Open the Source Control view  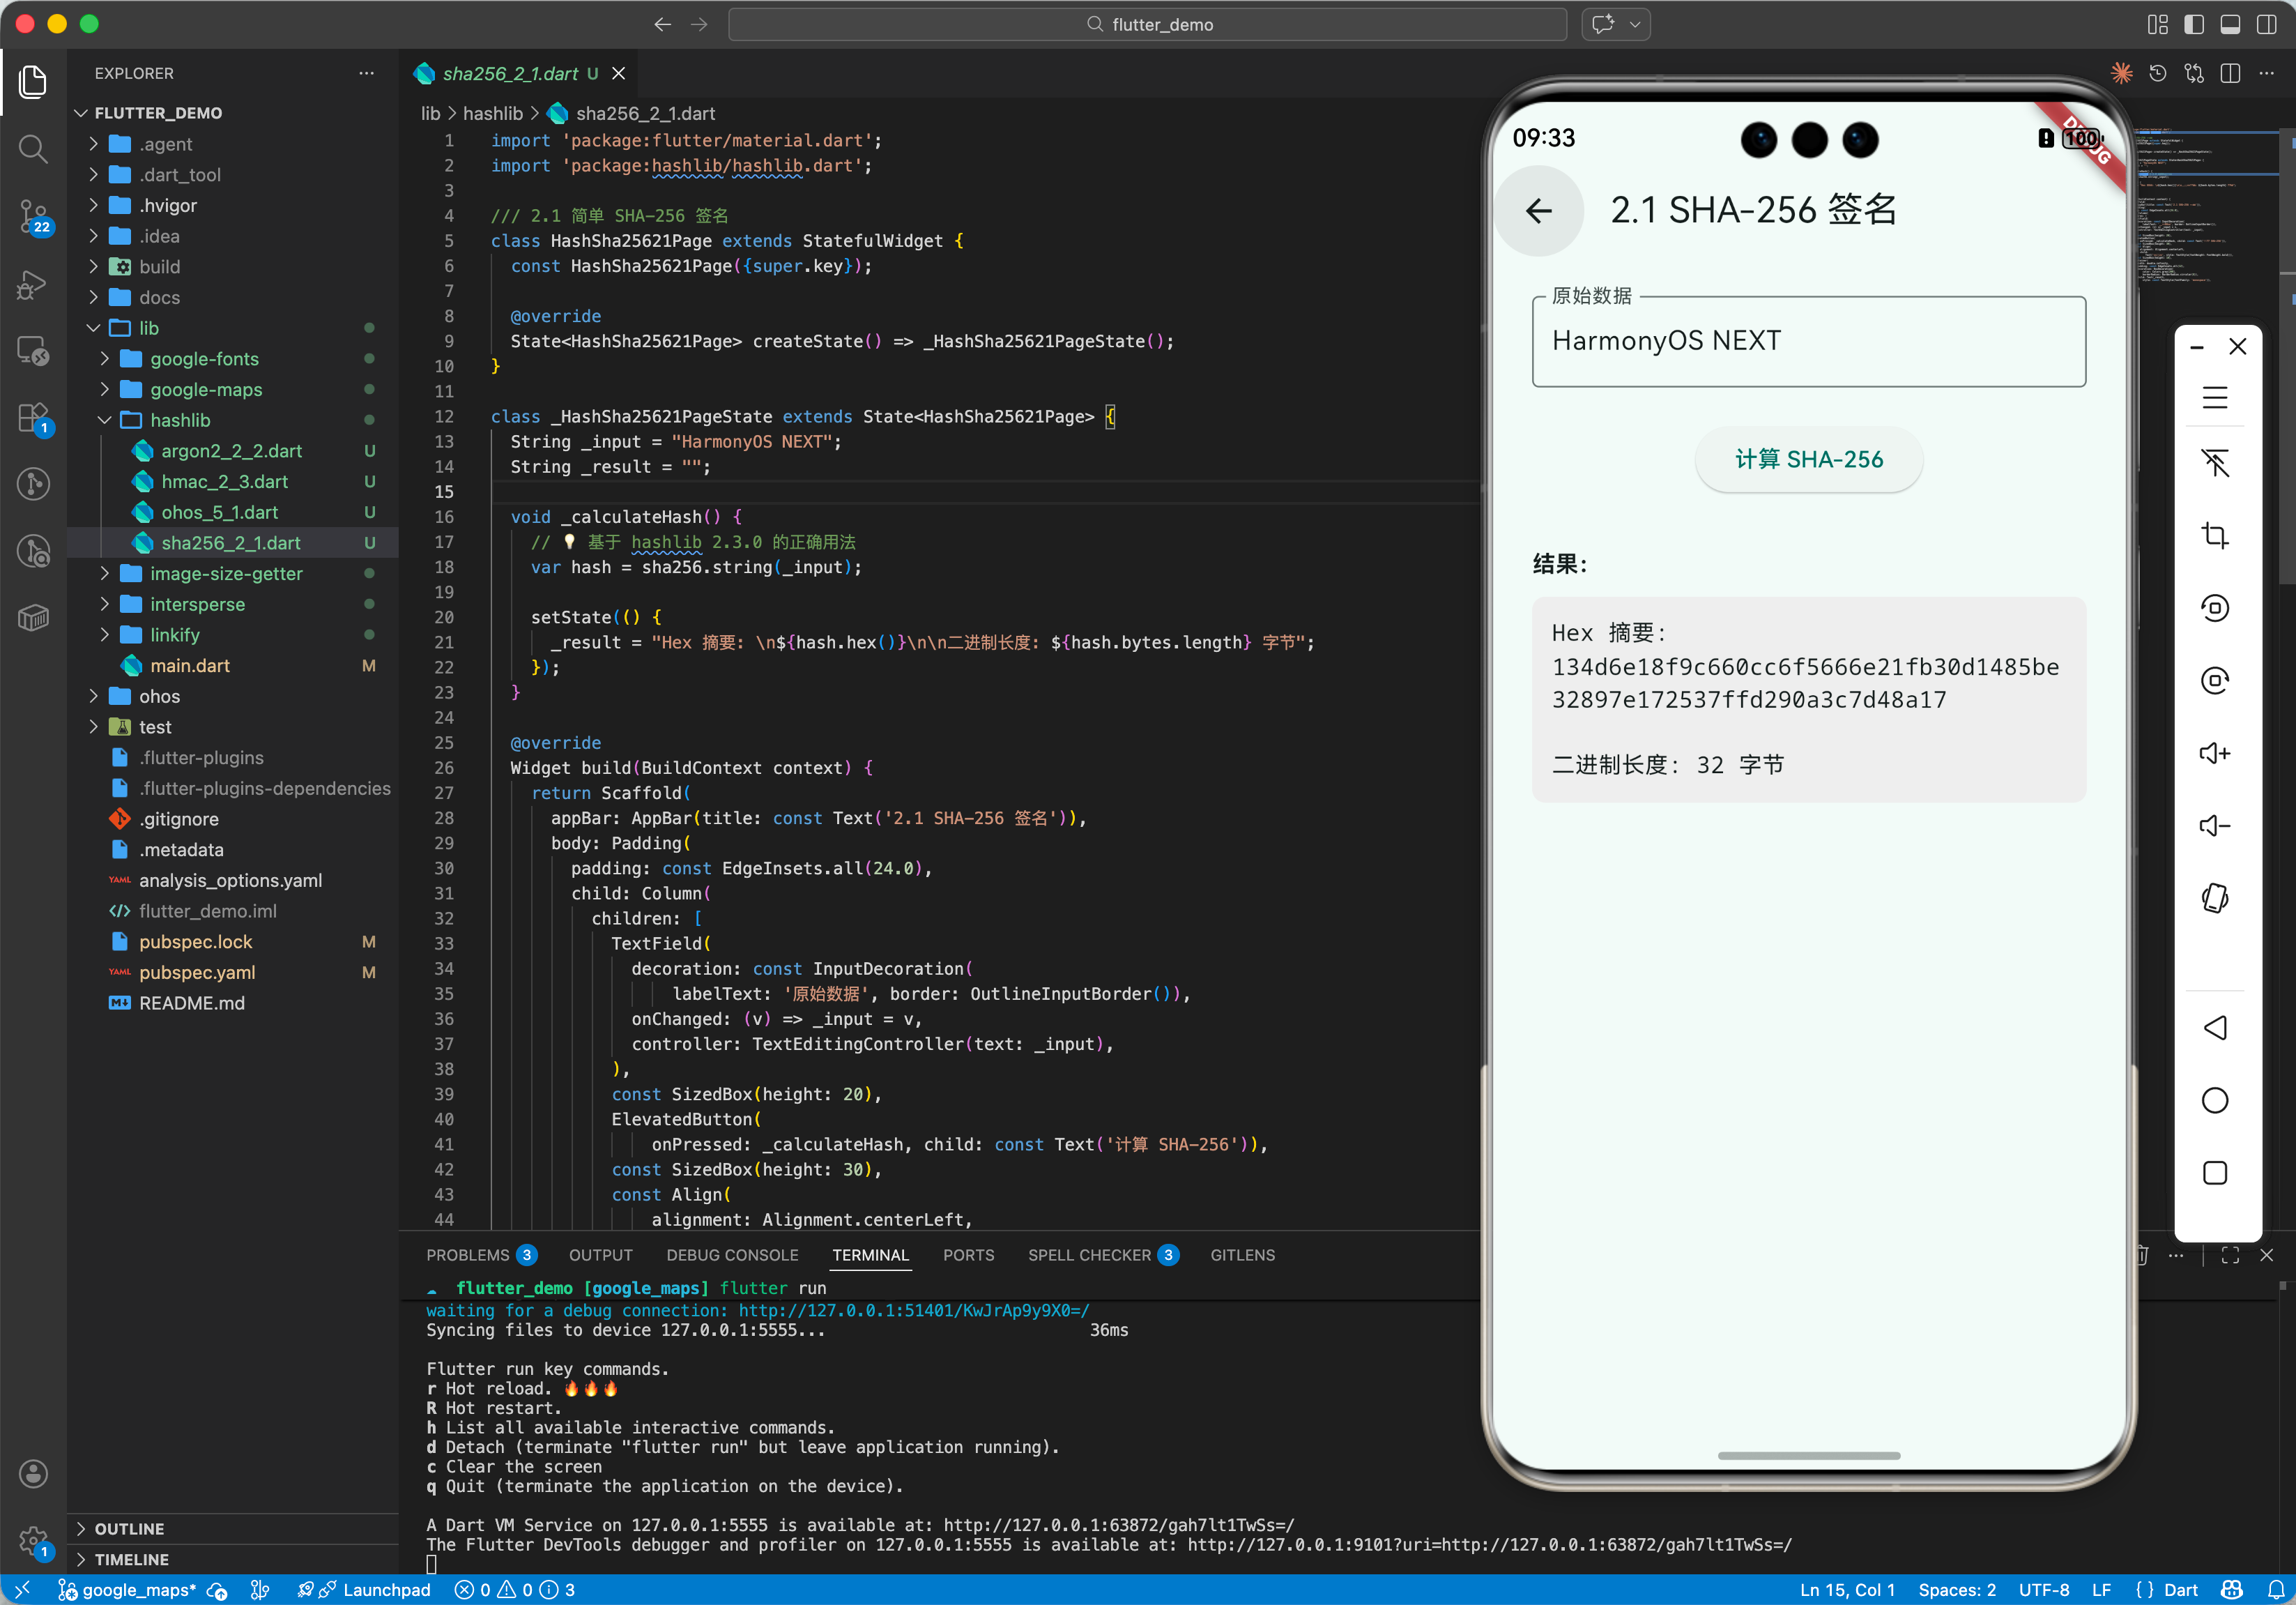33,216
